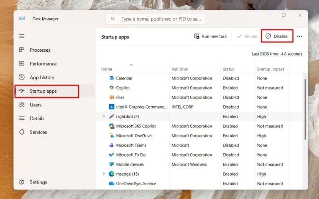Select the Copilot row name
This screenshot has height=199, width=319.
click(123, 88)
